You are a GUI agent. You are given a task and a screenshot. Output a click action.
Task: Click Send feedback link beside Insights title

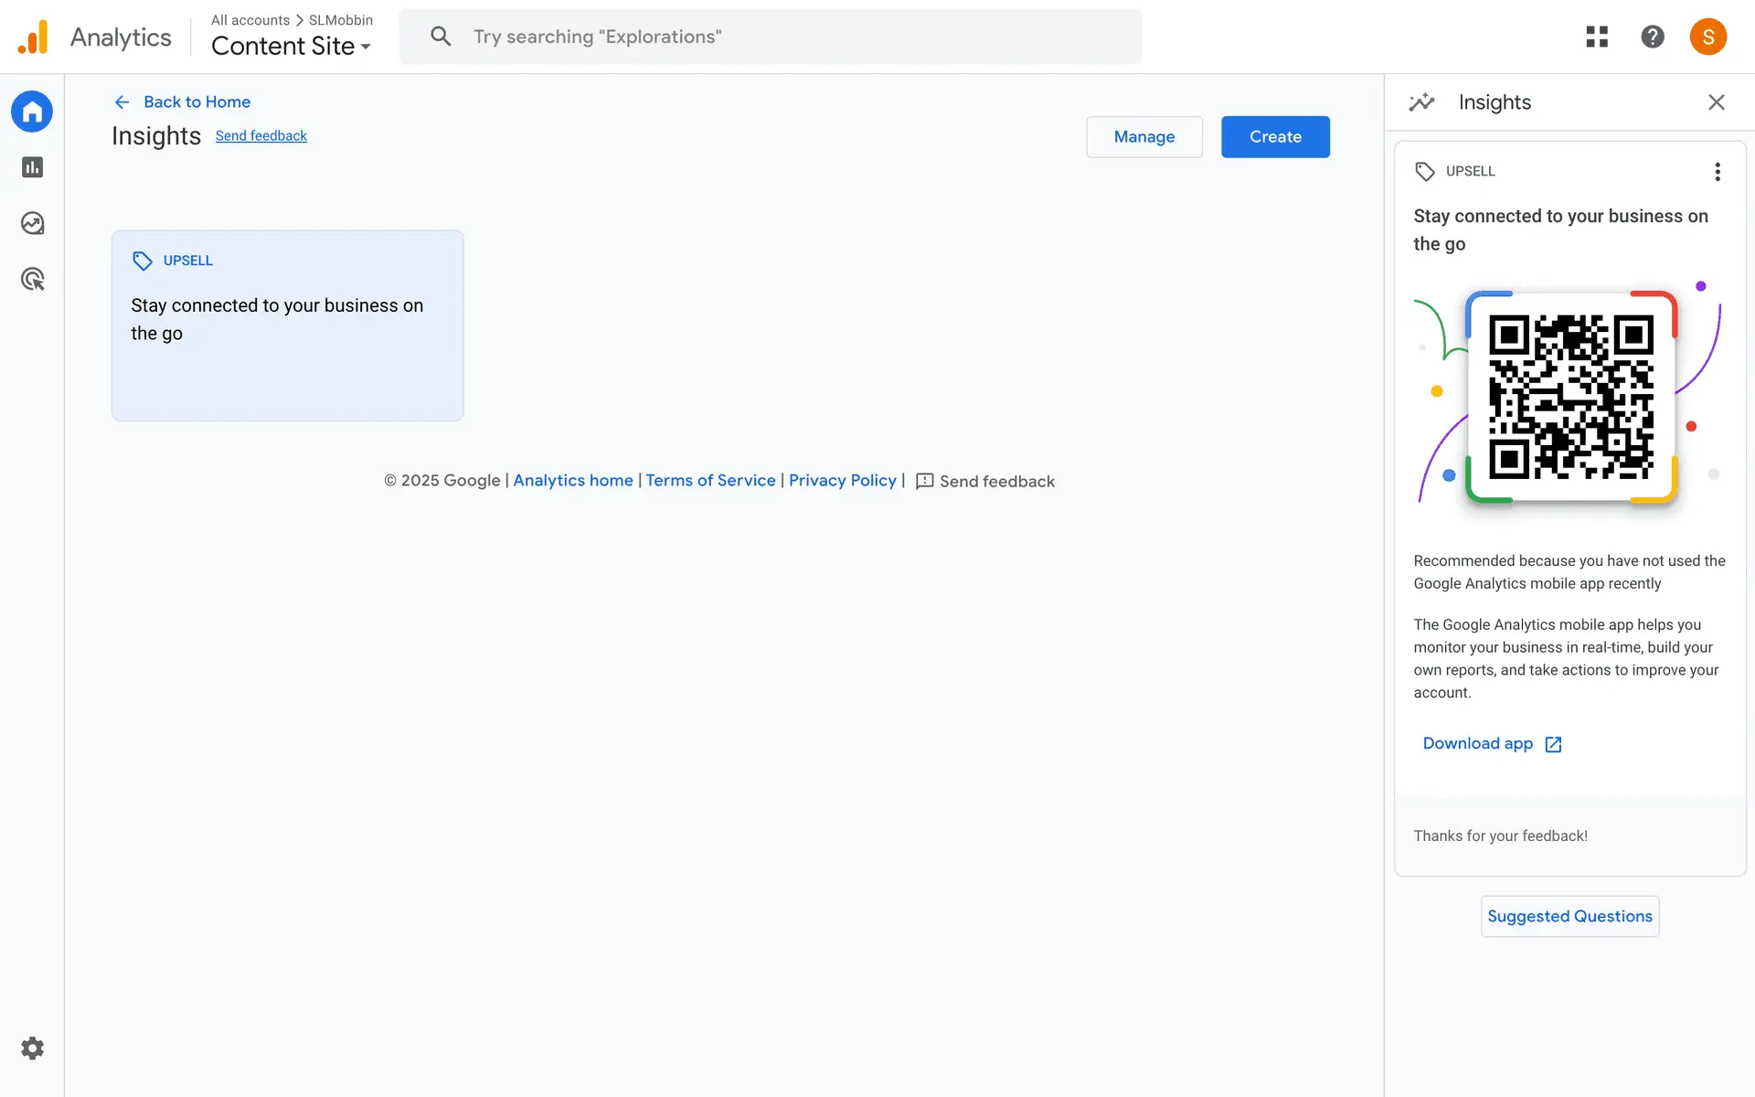261,136
